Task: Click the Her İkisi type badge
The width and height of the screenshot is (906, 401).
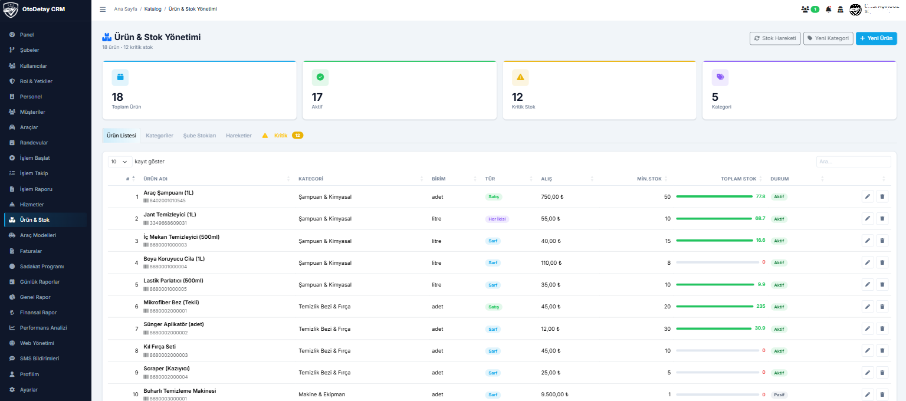Action: coord(497,219)
